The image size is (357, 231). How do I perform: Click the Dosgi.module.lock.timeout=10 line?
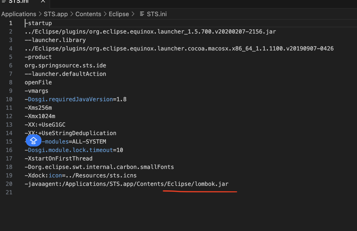tap(74, 150)
